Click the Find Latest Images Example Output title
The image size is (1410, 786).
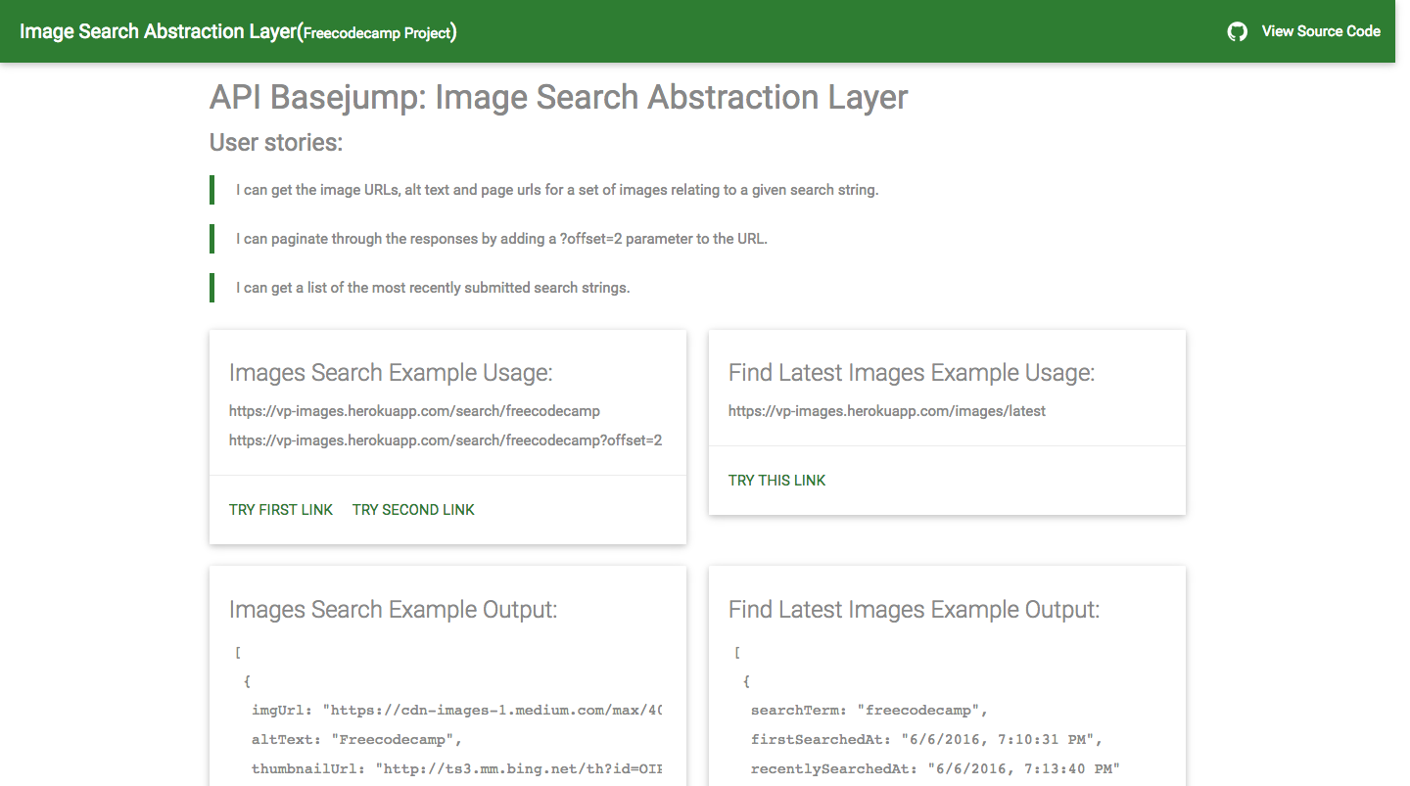pyautogui.click(x=914, y=610)
